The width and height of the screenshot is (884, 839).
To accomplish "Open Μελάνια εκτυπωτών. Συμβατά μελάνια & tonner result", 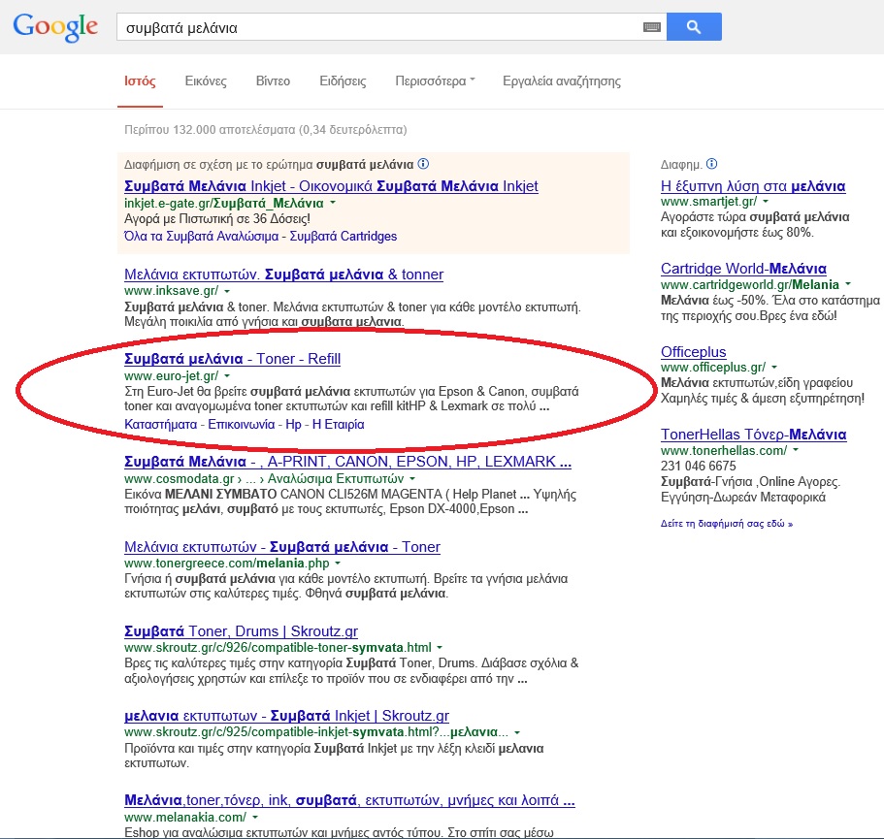I will (283, 274).
